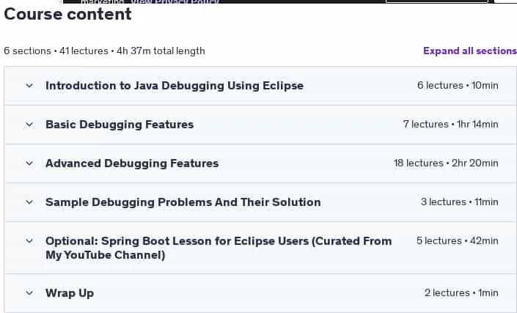Expand the Basic Debugging Features chevron

coord(29,125)
